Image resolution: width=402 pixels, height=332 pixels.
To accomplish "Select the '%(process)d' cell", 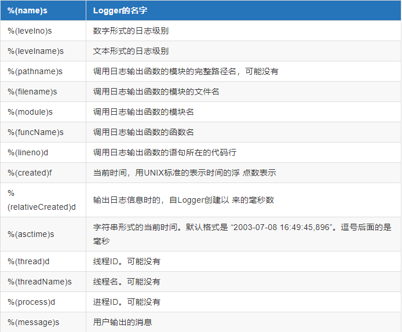I will pyautogui.click(x=43, y=302).
